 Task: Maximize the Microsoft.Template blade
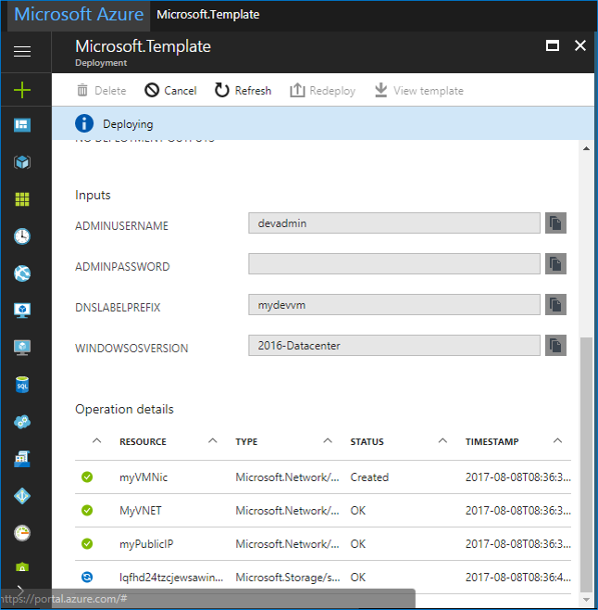click(553, 46)
